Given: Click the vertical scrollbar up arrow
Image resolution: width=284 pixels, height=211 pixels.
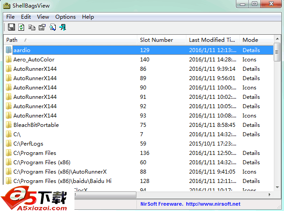Looking at the screenshot, I should (277, 39).
